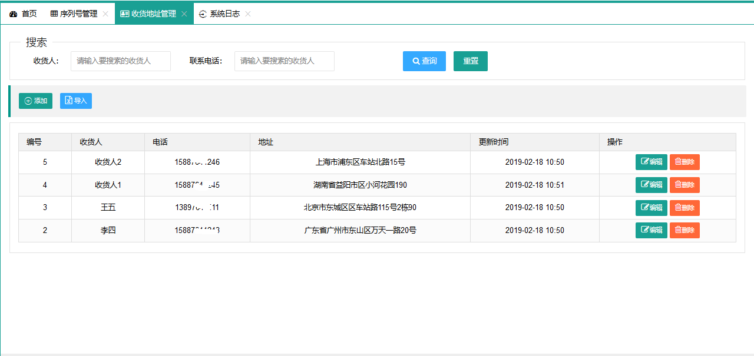
Task: Click the 添加 add button
Action: (35, 101)
